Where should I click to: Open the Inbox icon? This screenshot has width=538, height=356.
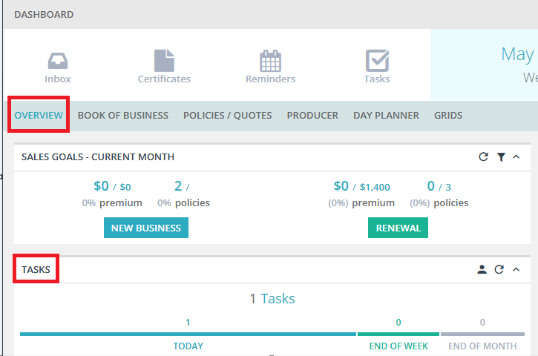[58, 61]
